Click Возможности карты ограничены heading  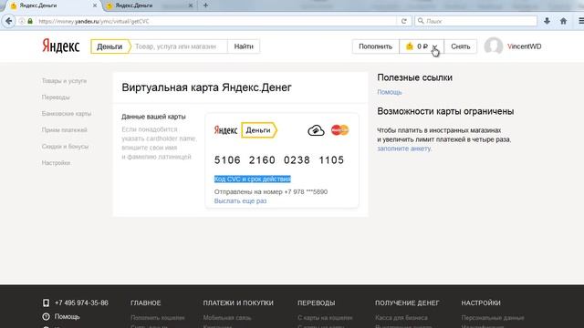tap(445, 111)
